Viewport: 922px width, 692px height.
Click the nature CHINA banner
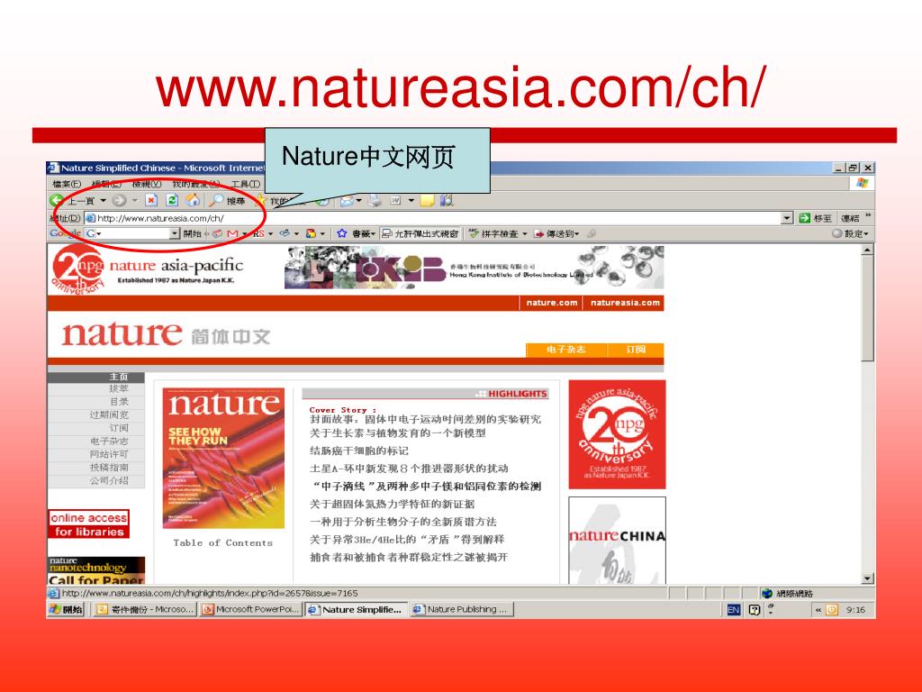[617, 541]
